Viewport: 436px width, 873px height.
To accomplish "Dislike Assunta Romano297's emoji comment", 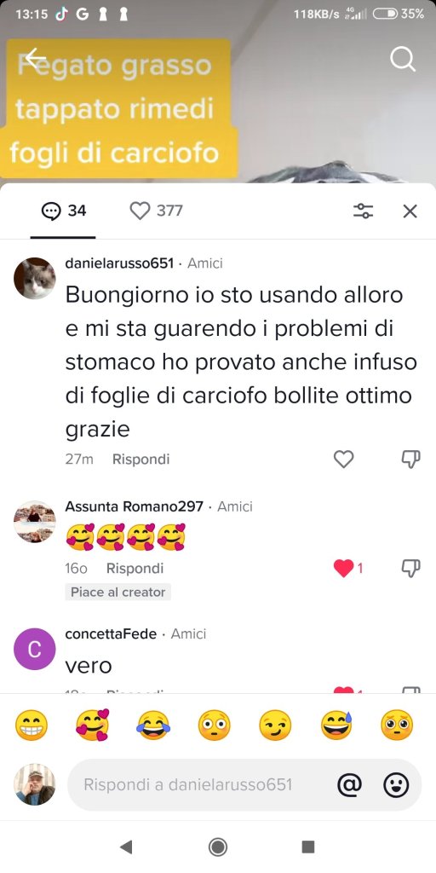I will (x=410, y=569).
